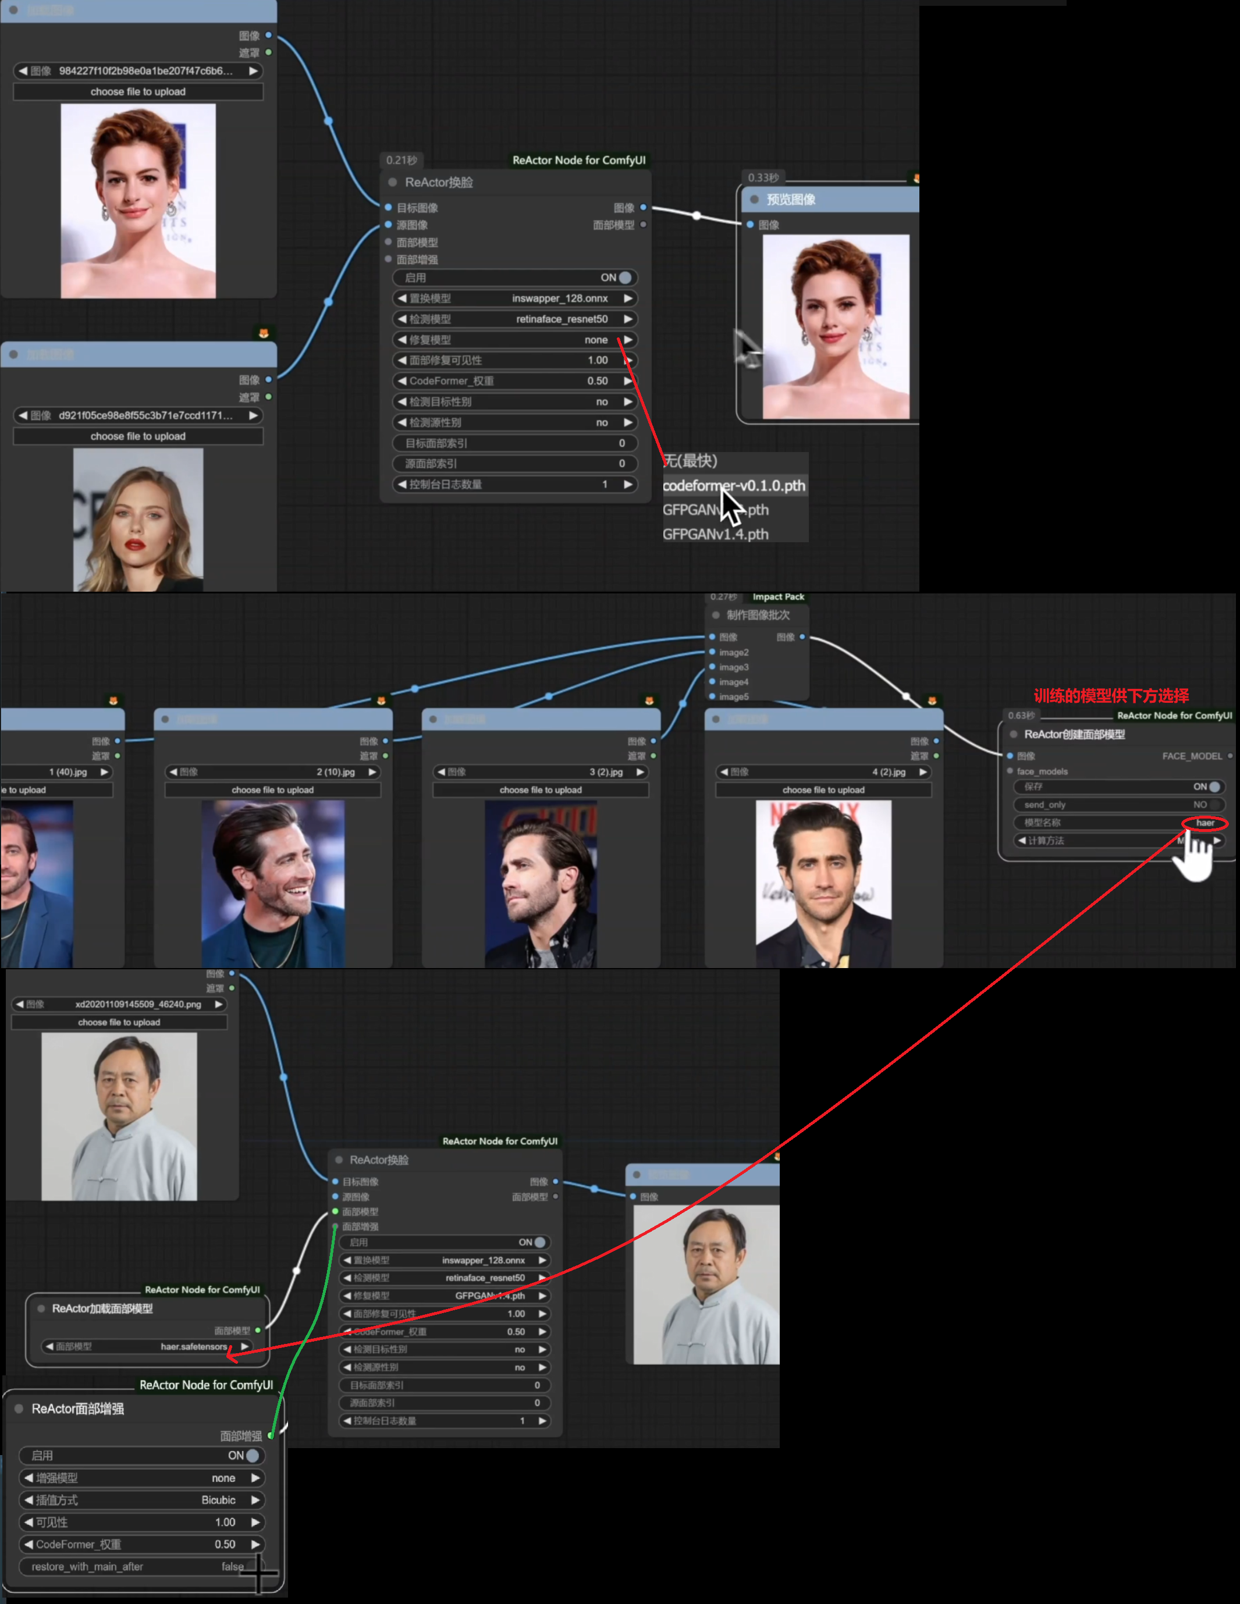
Task: Click collapse dot on ReActor面部增强 node
Action: tap(19, 1409)
